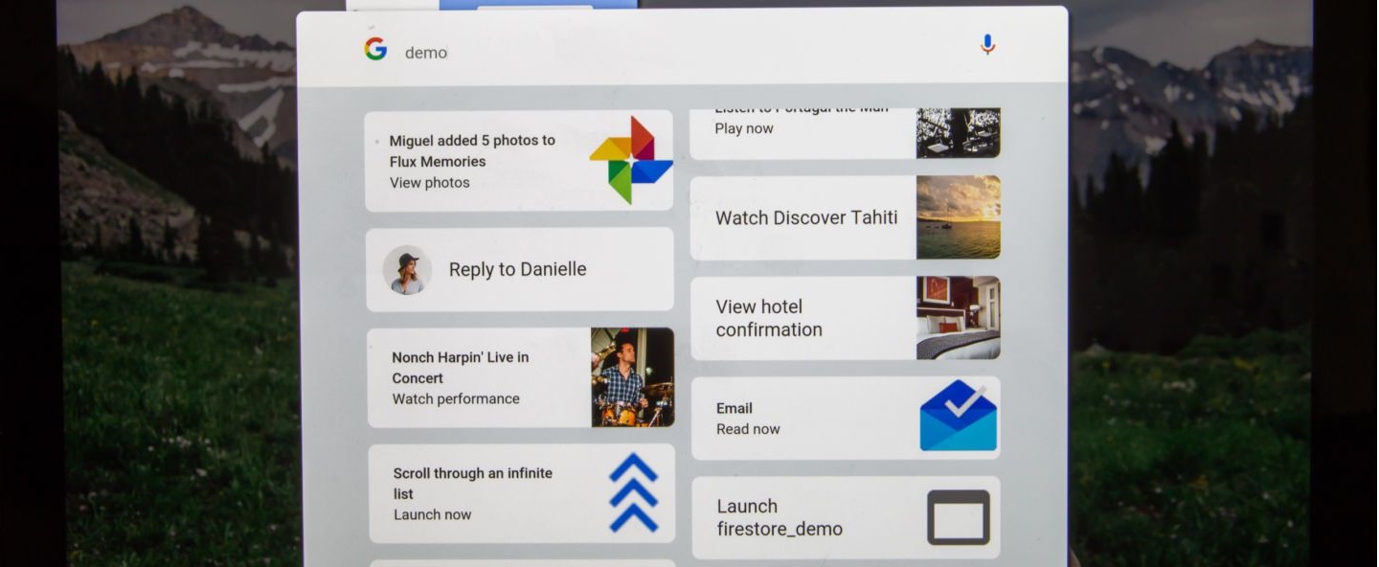Open the drummer concert thumbnail
The height and width of the screenshot is (567, 1379).
tap(632, 377)
